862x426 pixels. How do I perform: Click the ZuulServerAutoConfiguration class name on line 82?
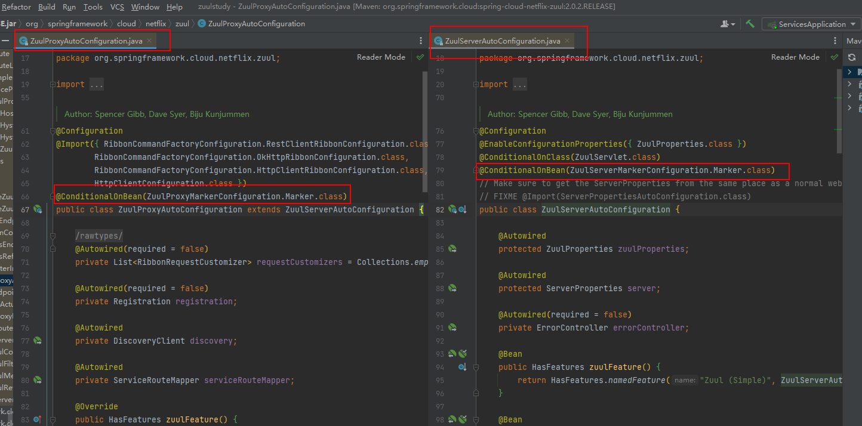click(x=606, y=209)
